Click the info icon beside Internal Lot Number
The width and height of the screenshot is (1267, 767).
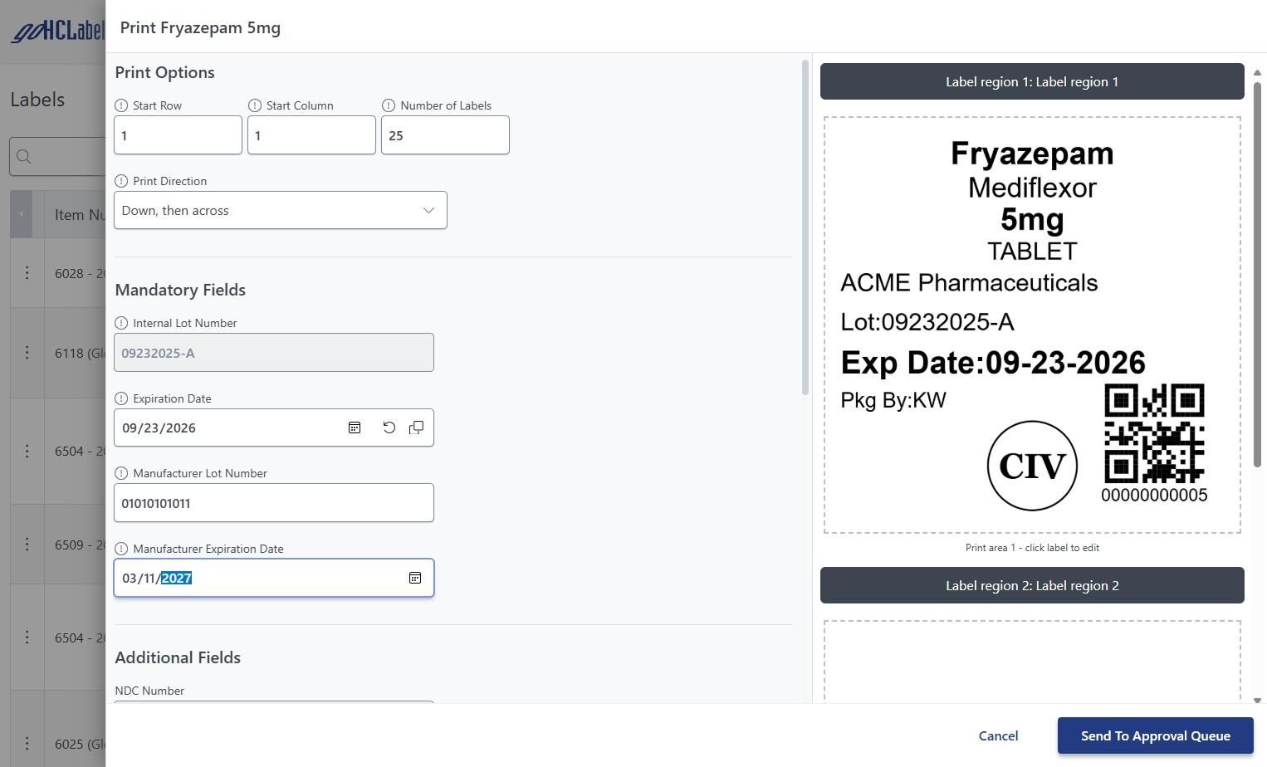click(x=121, y=323)
